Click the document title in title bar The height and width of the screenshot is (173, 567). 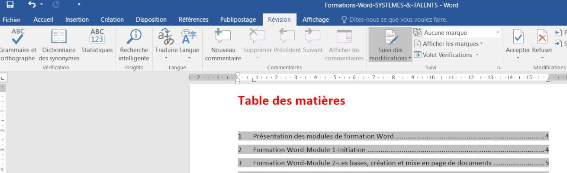tap(391, 5)
